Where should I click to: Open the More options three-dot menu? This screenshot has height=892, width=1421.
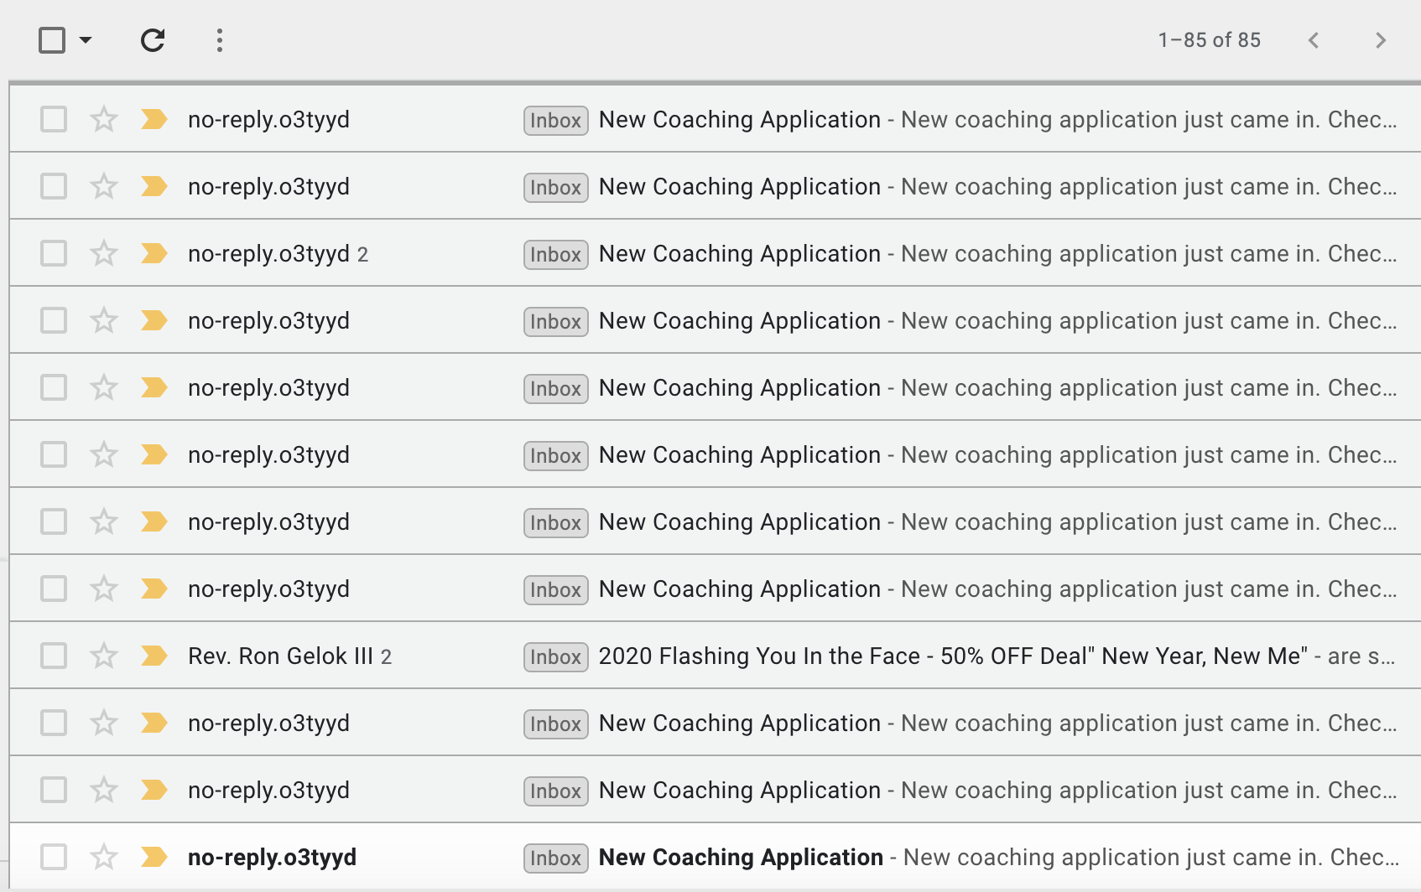[x=220, y=40]
